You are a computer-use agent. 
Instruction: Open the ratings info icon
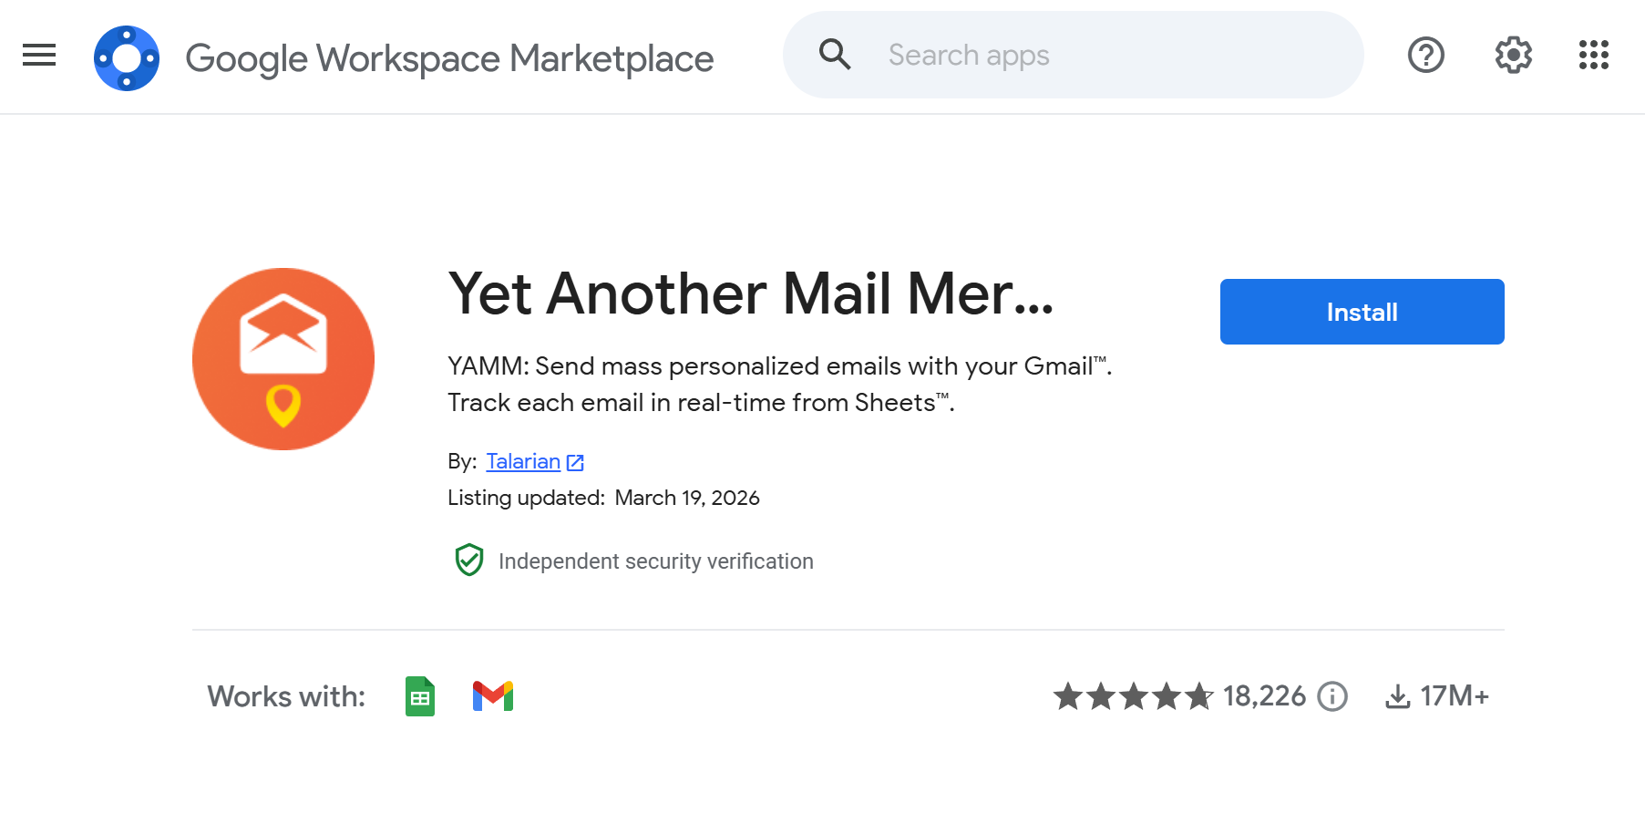1332,696
